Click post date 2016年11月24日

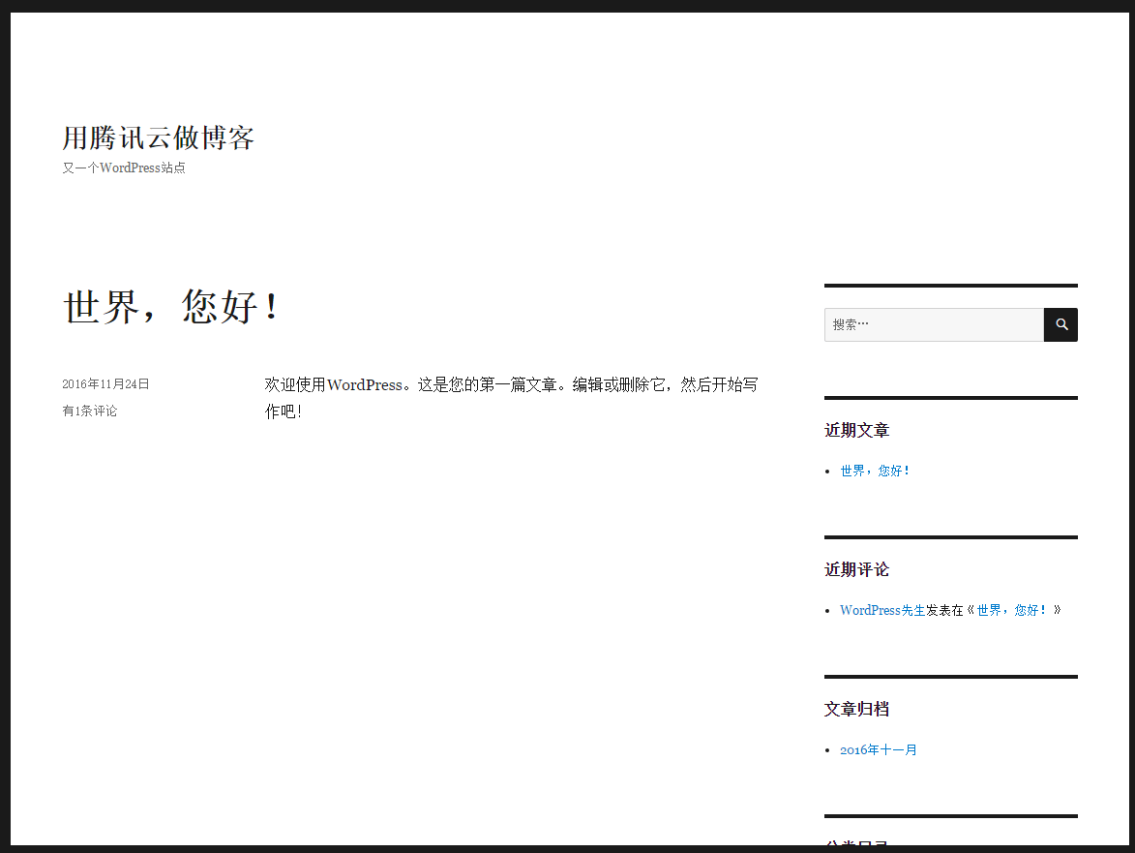coord(105,383)
